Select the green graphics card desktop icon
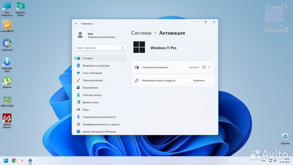This screenshot has height=165, width=293. click(7, 101)
